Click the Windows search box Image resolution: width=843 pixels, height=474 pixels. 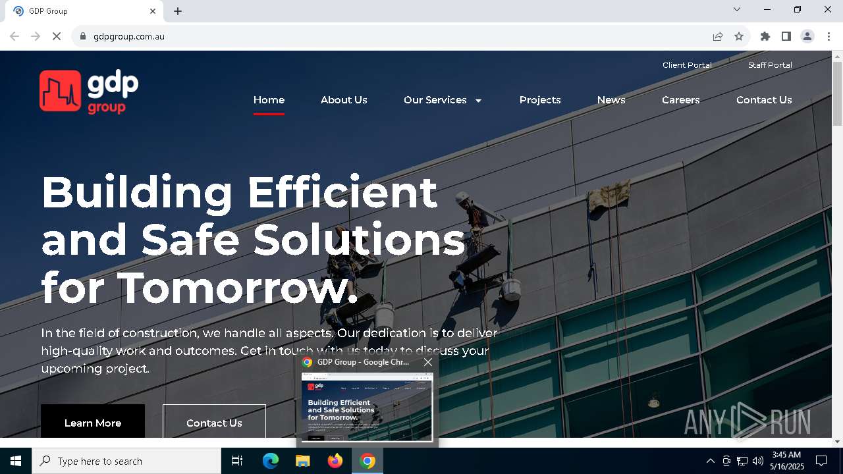126,461
